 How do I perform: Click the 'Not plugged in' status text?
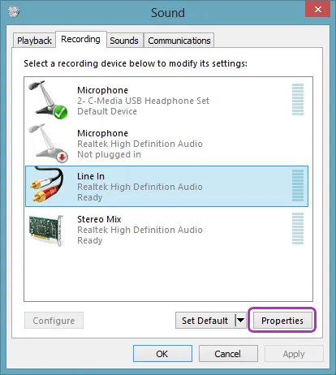[x=109, y=154]
